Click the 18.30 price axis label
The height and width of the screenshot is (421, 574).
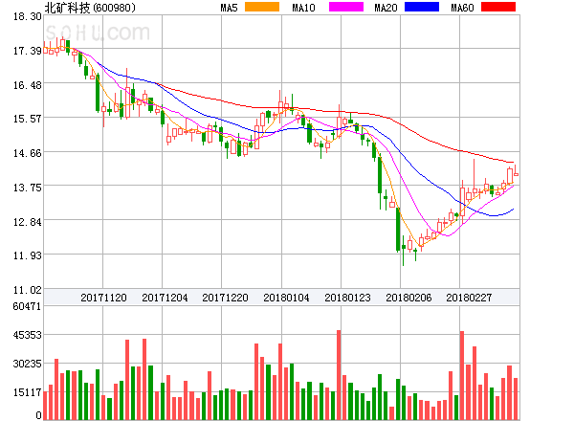pos(28,16)
